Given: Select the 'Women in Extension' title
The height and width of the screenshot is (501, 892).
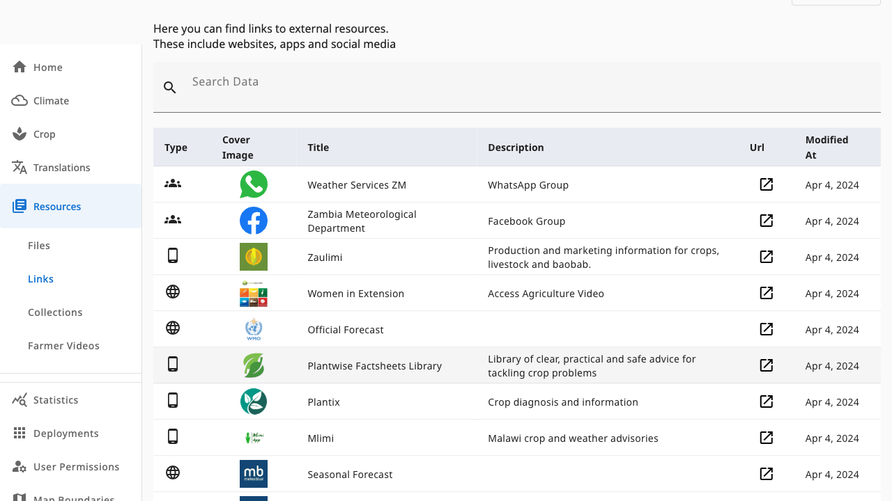Looking at the screenshot, I should pyautogui.click(x=355, y=294).
